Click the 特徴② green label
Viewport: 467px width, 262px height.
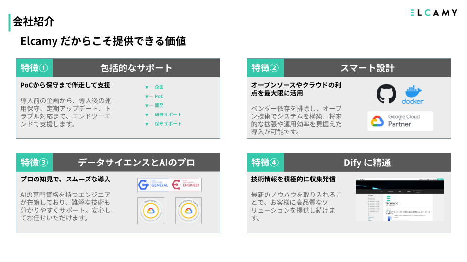[x=265, y=68]
